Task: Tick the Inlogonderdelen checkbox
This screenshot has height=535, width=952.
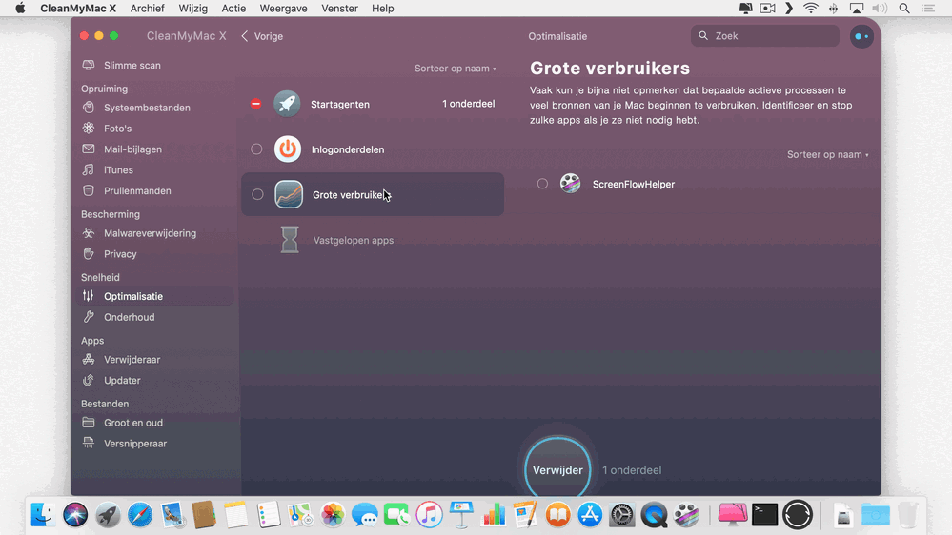Action: [x=256, y=149]
